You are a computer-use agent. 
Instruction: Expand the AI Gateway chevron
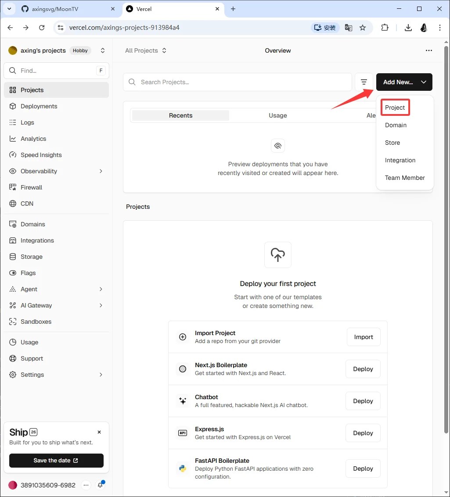tap(101, 305)
